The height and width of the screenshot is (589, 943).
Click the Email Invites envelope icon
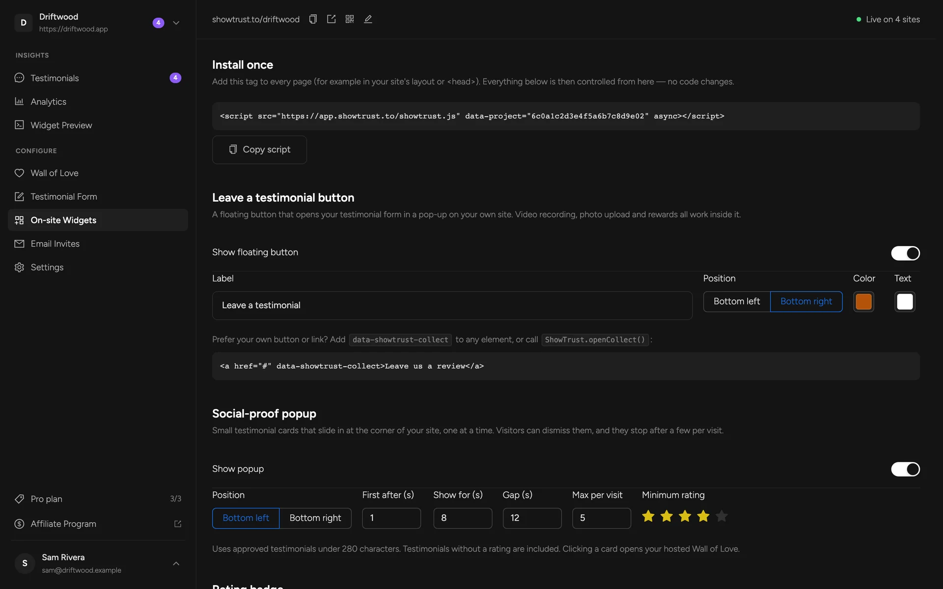(x=19, y=243)
